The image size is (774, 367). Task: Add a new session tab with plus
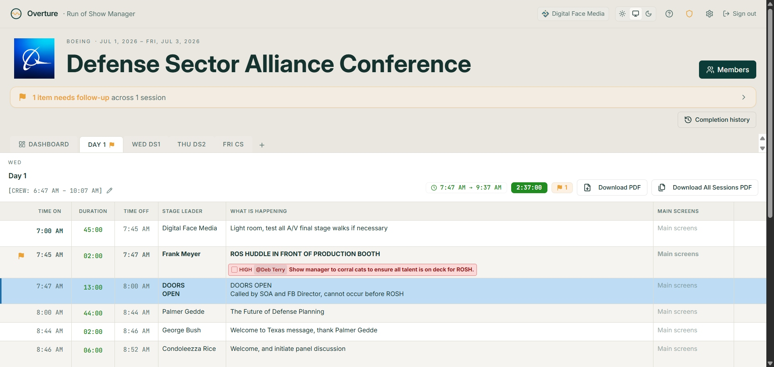point(262,145)
